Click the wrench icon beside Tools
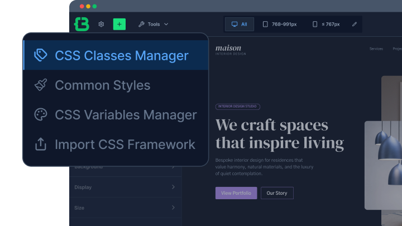Screen dimensions: 402x226 (x=141, y=25)
